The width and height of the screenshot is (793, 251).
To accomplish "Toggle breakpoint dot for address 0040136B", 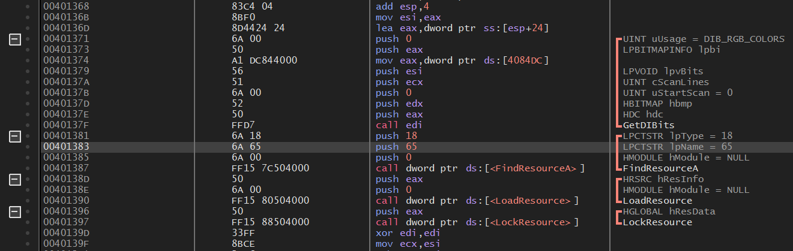I will click(28, 17).
